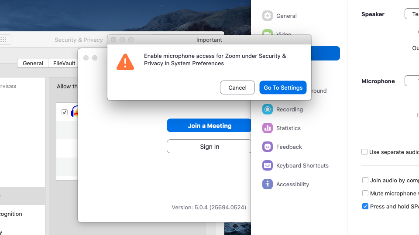Click the Recording settings icon
The width and height of the screenshot is (419, 235).
(267, 109)
